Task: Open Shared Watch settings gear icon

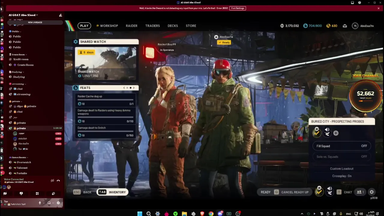Action: point(76,42)
